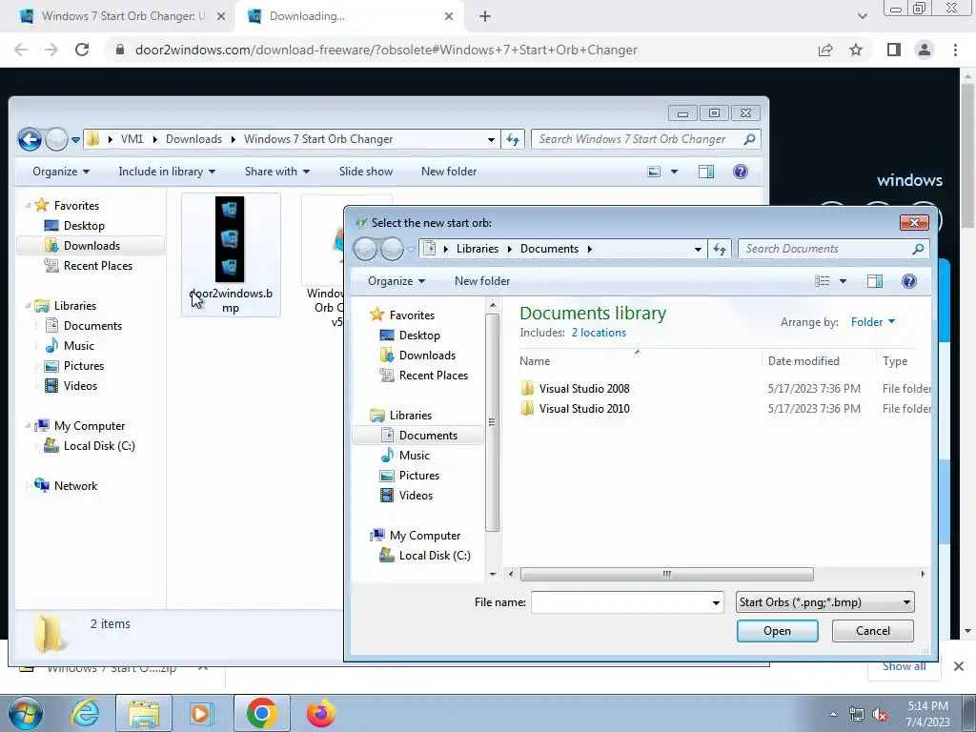Viewport: 976px width, 732px height.
Task: Switch to the Downloading tab
Action: pyautogui.click(x=349, y=17)
